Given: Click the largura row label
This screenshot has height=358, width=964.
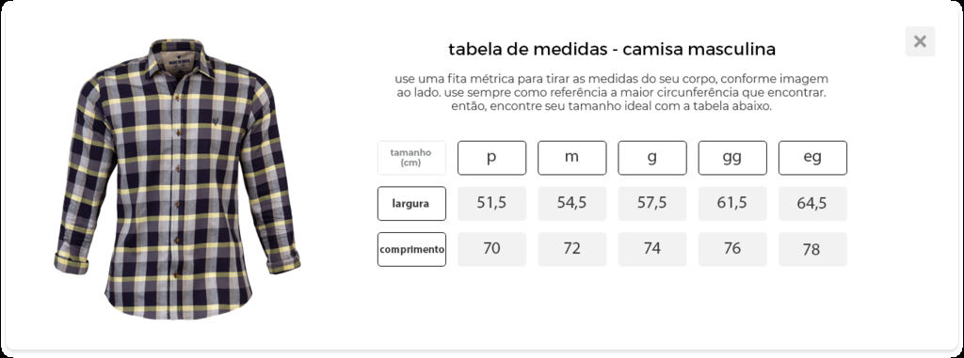Looking at the screenshot, I should tap(411, 203).
